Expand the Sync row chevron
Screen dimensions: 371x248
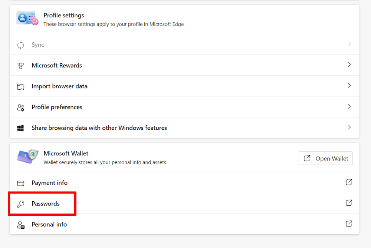[x=349, y=44]
